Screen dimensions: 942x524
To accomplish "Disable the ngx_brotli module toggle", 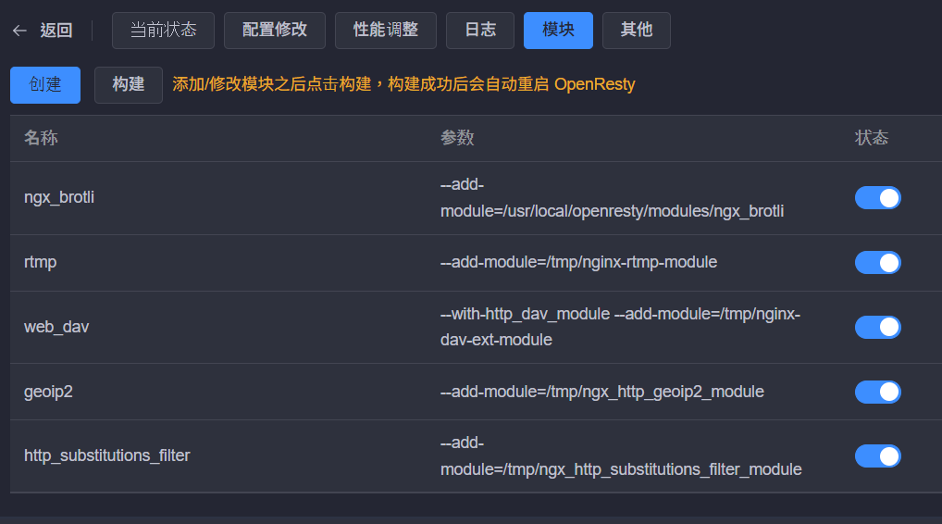I will (877, 198).
